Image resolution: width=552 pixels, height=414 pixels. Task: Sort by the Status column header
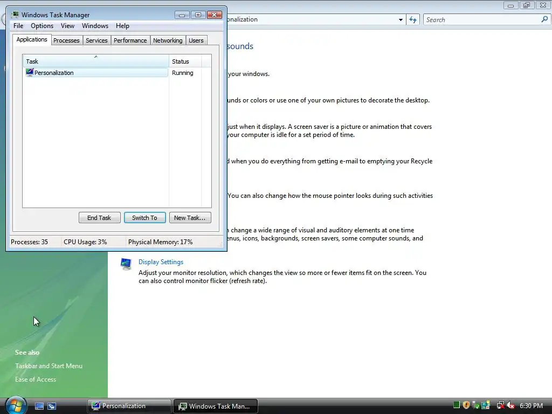[185, 61]
